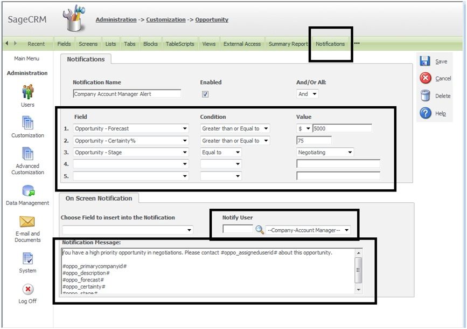This screenshot has height=329, width=467.
Task: Open the Users administration icon
Action: 27,92
